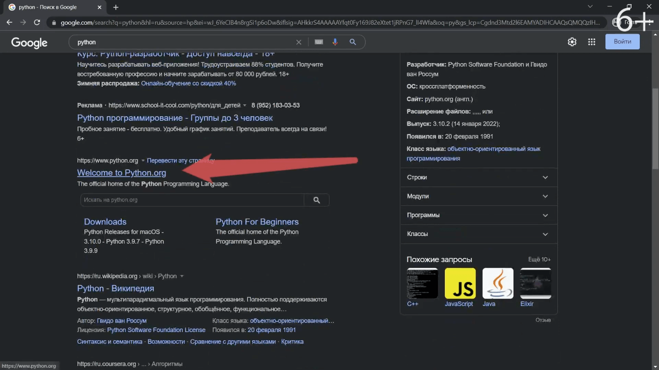Open dropdown arrow beside school-it-cool ad URL
659x370 pixels.
click(244, 105)
